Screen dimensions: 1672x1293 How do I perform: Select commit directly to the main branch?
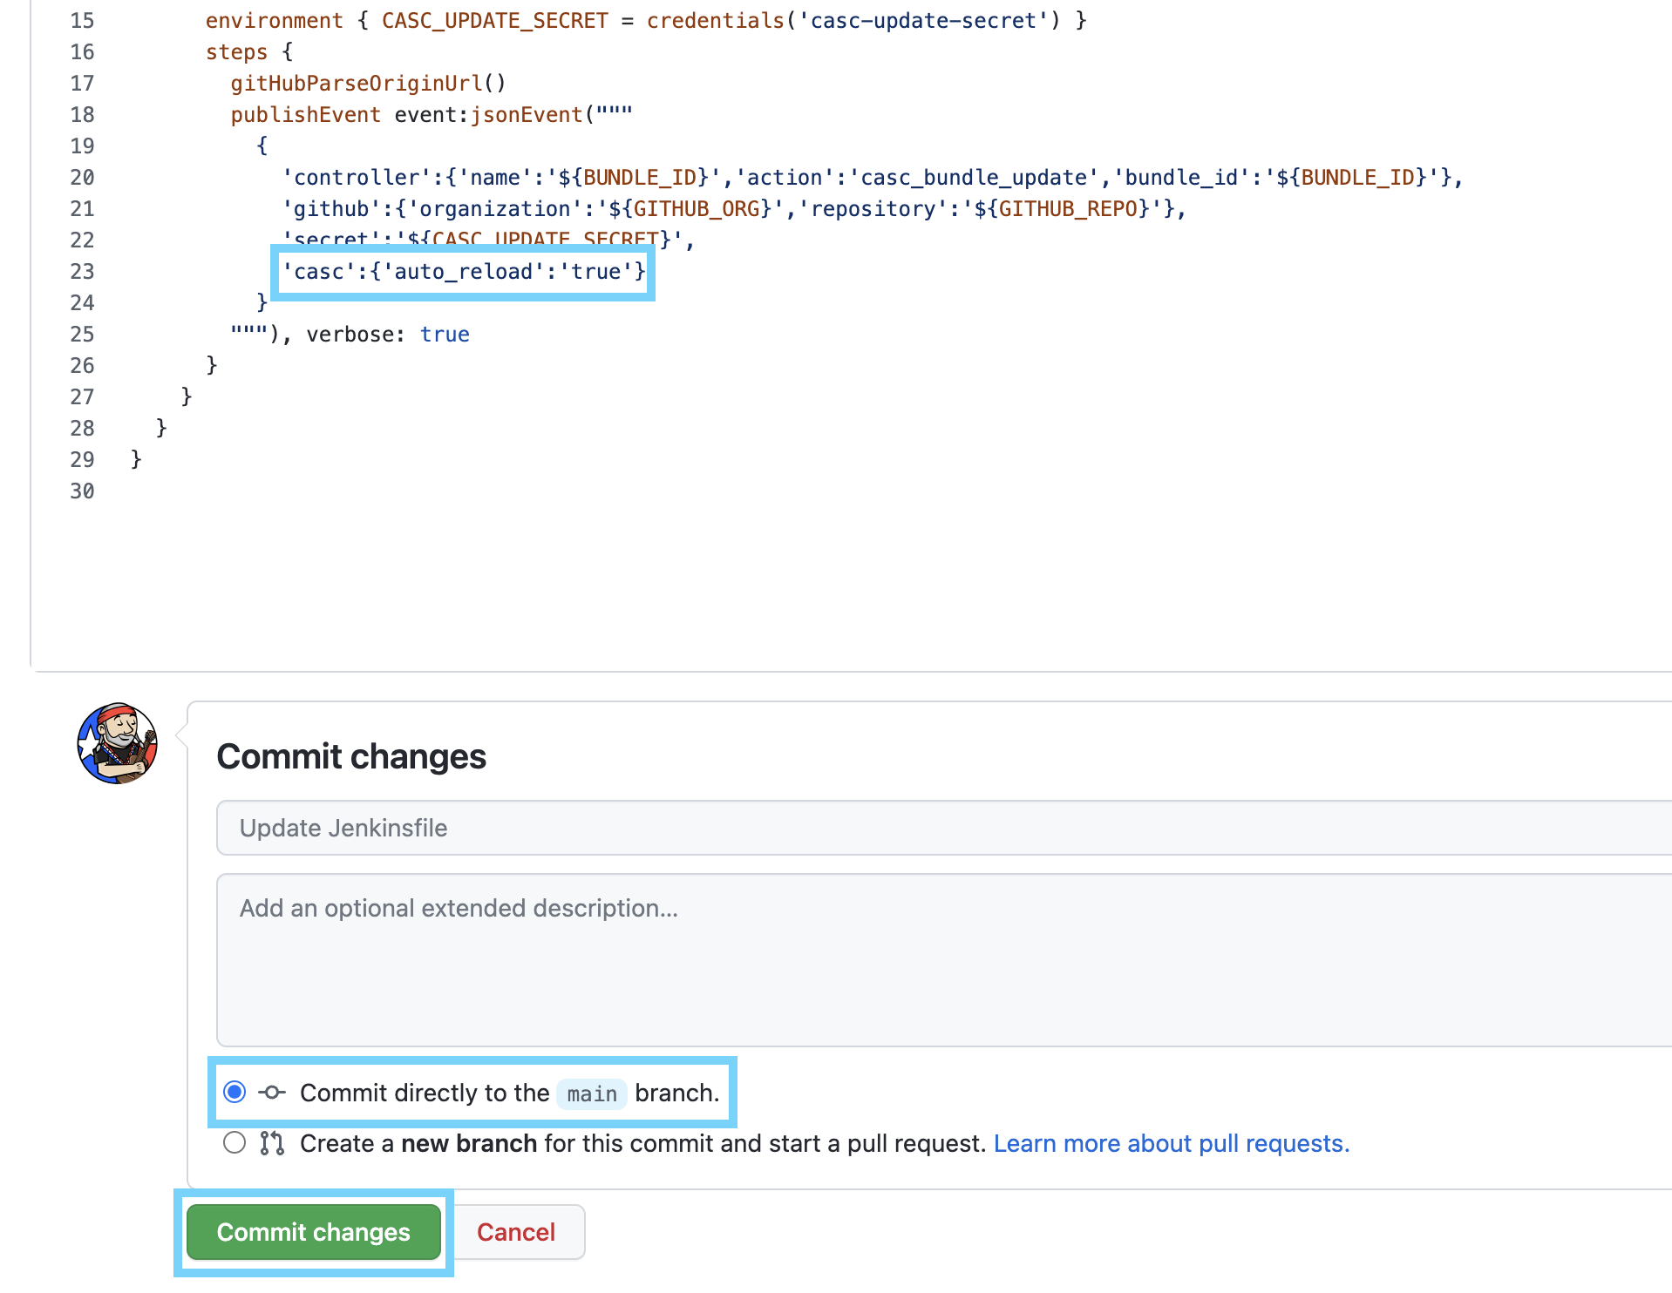(x=234, y=1092)
